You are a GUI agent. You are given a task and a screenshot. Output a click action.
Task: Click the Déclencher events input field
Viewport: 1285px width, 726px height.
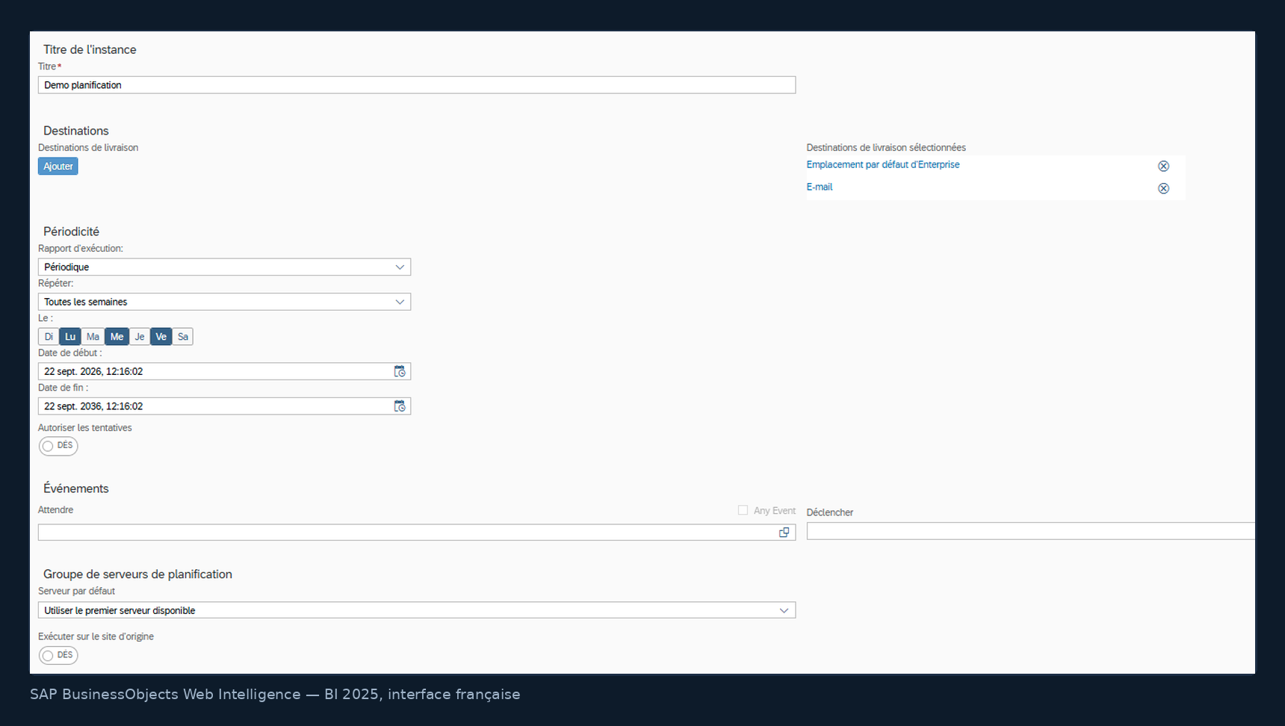1031,531
